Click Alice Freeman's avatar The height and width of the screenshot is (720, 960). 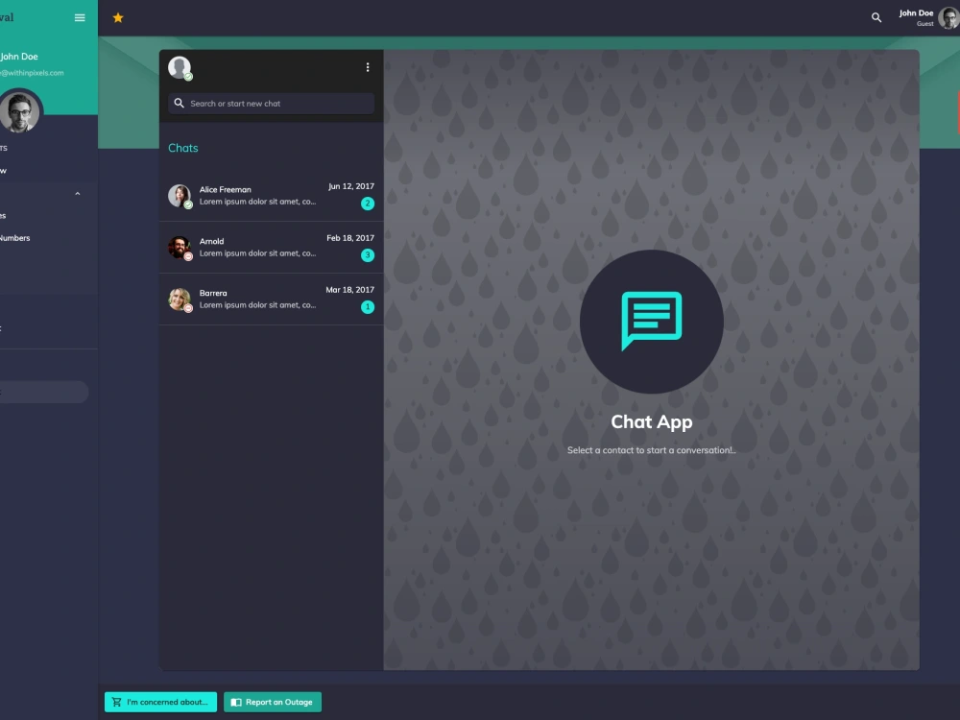(x=180, y=195)
